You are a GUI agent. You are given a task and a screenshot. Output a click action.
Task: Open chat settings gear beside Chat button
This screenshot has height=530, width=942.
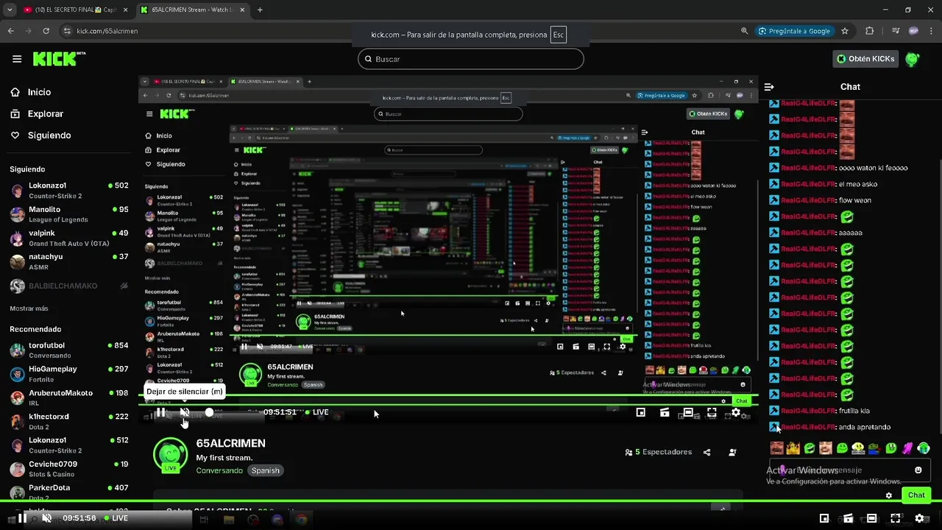pyautogui.click(x=888, y=495)
